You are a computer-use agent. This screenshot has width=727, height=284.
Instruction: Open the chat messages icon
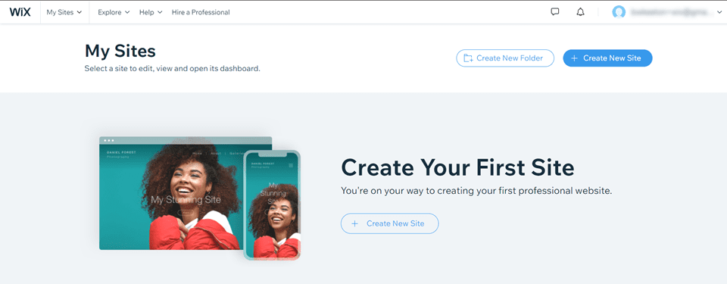555,12
